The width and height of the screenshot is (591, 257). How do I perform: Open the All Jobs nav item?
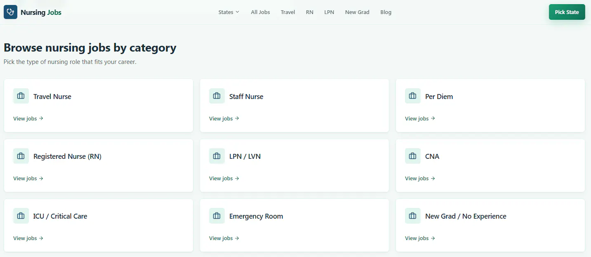(x=261, y=12)
